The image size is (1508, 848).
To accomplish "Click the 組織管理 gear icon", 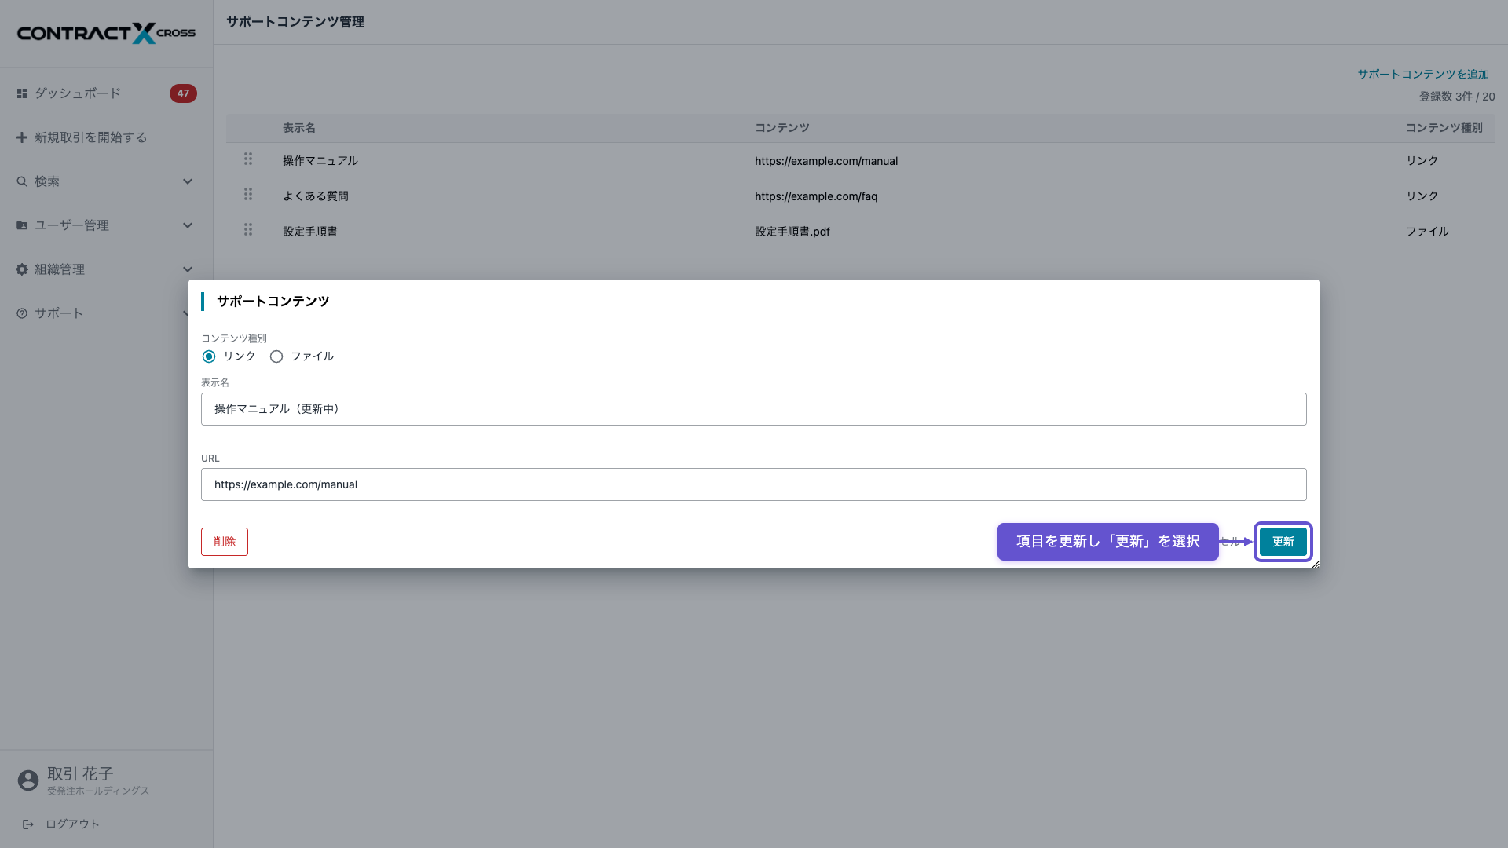I will click(x=22, y=269).
